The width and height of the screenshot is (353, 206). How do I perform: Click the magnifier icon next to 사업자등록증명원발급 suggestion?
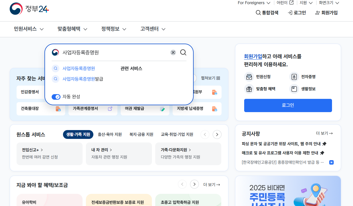(56, 79)
